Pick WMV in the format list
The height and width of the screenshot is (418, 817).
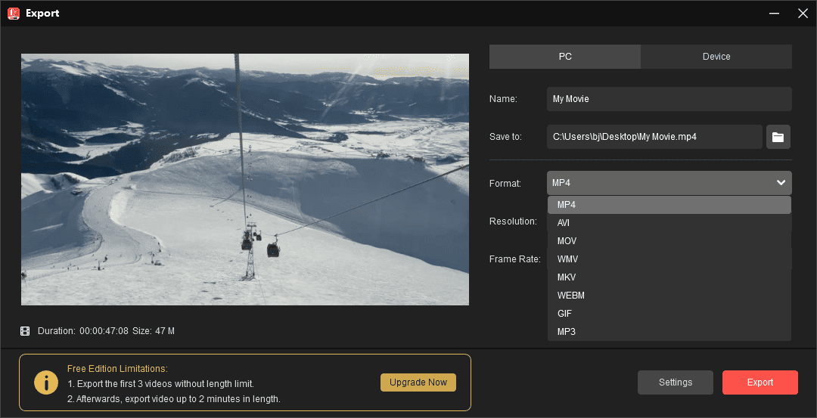(x=669, y=259)
